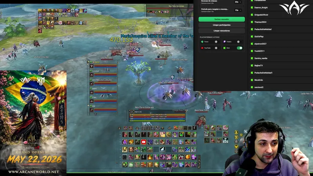Select participant Yuuhil2511 in the list
This screenshot has height=176, width=313.
[x=259, y=51]
